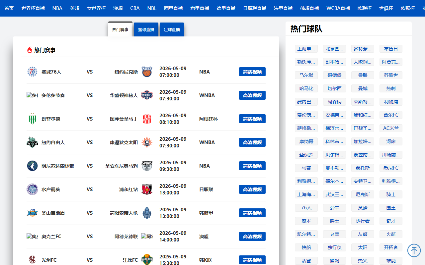Click the Philadelphia 76ers team logo

32,72
